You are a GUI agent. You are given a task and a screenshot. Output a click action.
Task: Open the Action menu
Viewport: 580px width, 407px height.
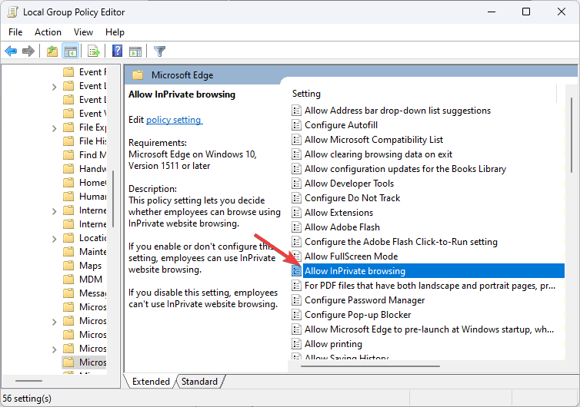(x=48, y=32)
